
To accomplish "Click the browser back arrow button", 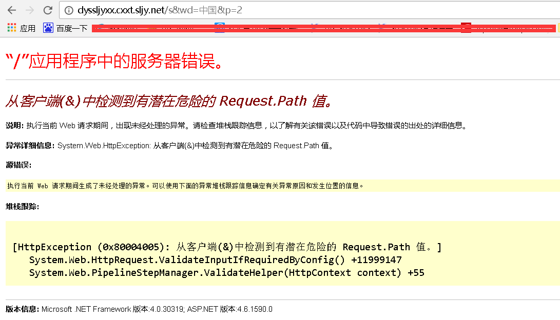I will coord(11,10).
